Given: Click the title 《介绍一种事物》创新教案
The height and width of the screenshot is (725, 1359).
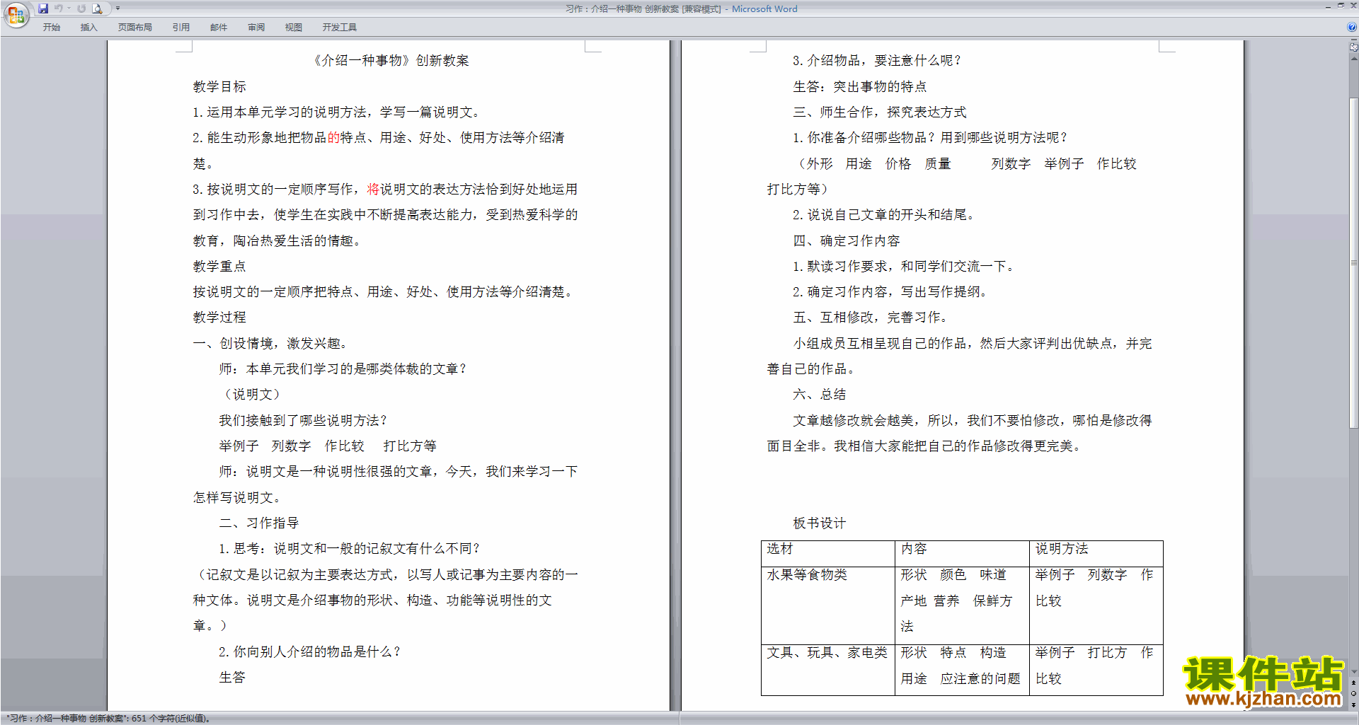Looking at the screenshot, I should (x=391, y=61).
